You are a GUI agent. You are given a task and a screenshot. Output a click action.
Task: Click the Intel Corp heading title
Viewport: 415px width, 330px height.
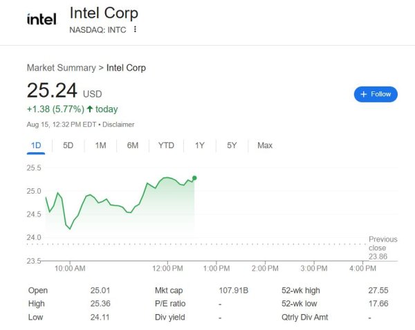[104, 13]
